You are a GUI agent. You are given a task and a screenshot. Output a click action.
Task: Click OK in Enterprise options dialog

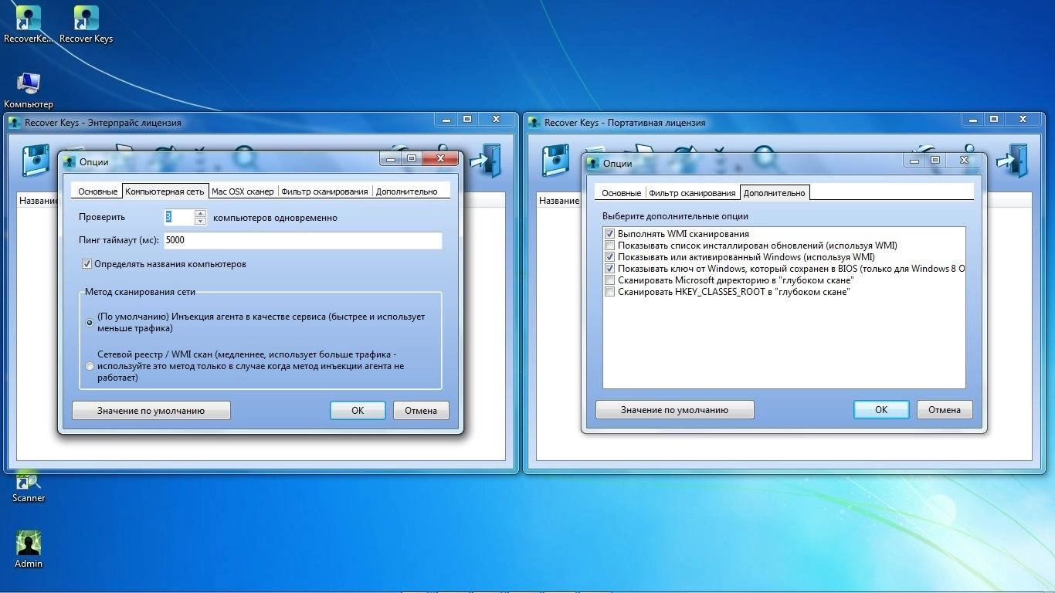click(x=358, y=410)
